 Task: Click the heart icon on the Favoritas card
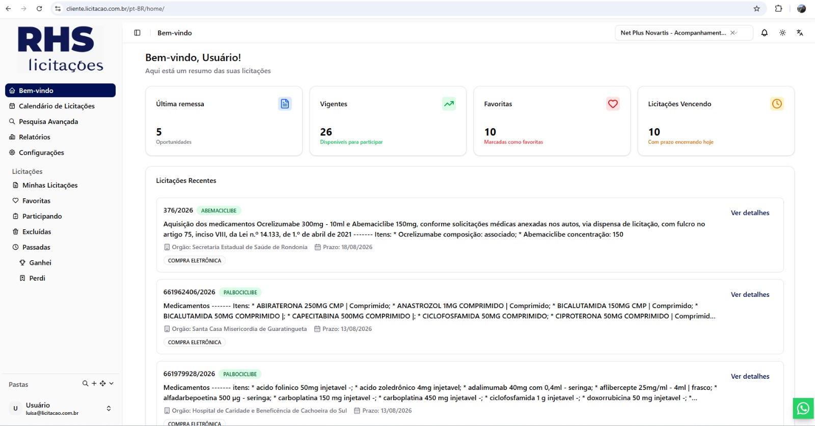click(x=613, y=104)
